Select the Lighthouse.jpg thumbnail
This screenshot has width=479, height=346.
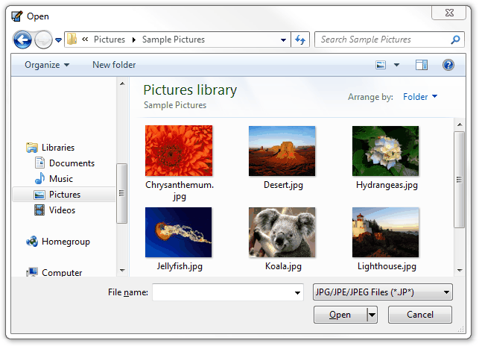(x=386, y=232)
